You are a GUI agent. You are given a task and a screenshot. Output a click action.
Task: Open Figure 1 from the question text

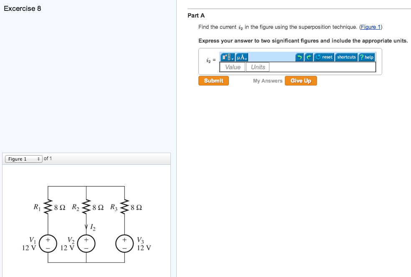tap(370, 27)
